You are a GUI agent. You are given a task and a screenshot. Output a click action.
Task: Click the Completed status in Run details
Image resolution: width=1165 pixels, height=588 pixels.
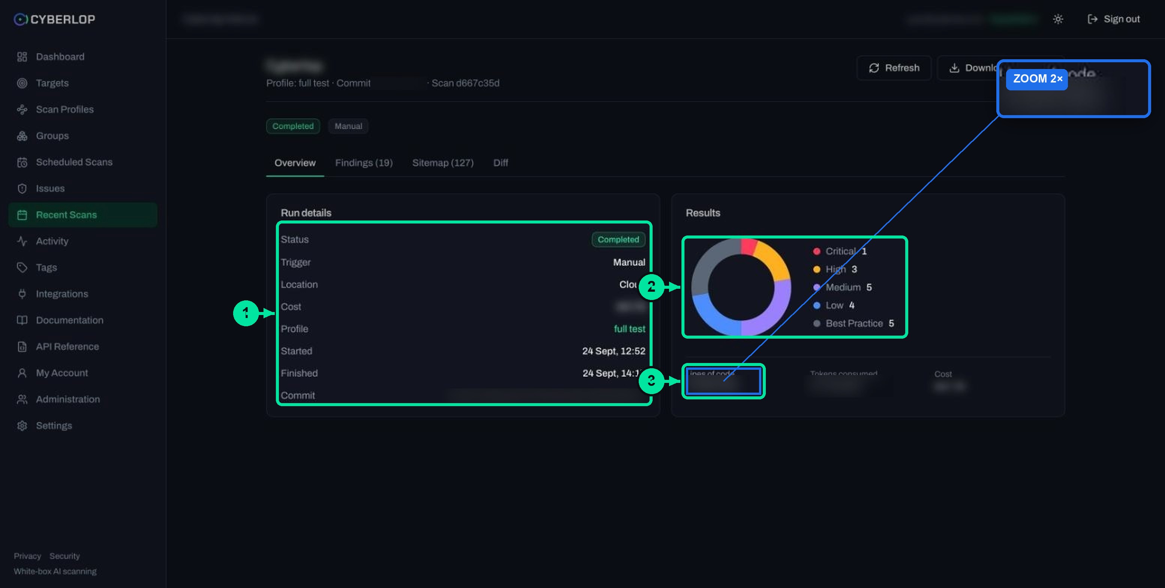618,239
